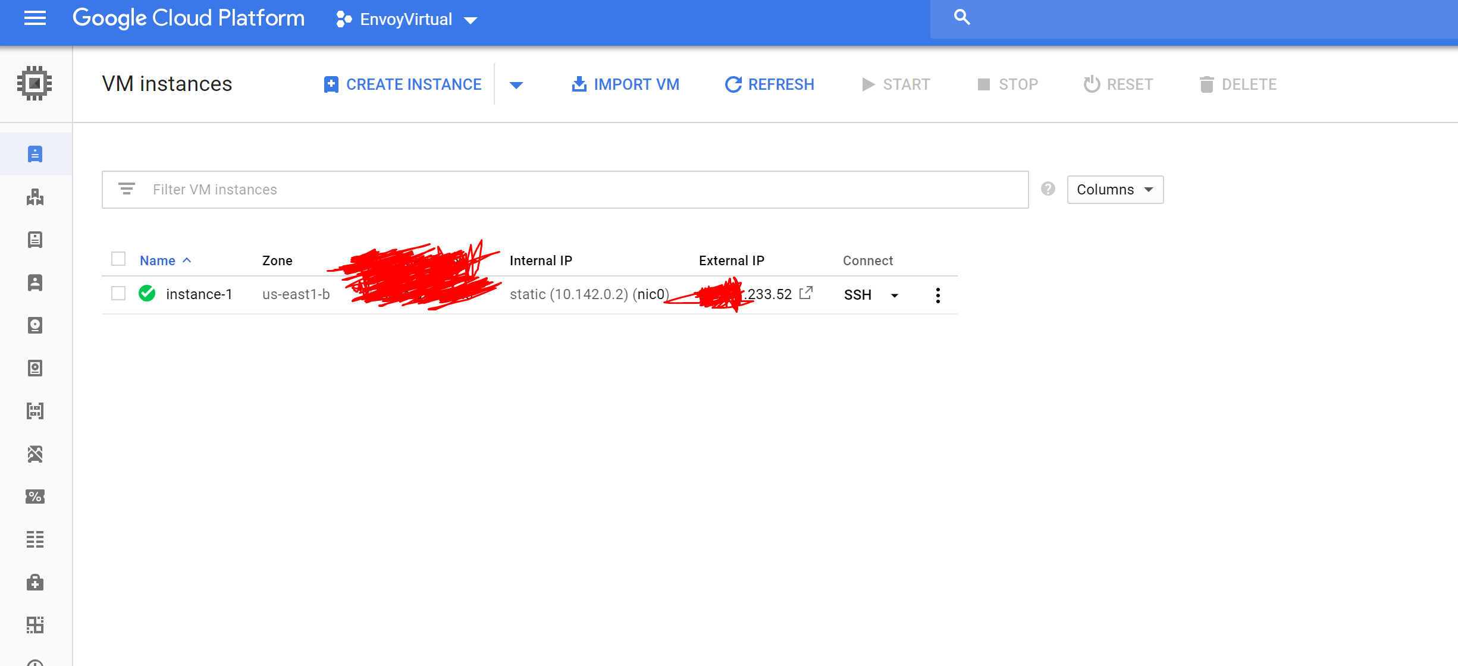Open the Columns dropdown
Viewport: 1458px width, 666px height.
pyautogui.click(x=1115, y=190)
